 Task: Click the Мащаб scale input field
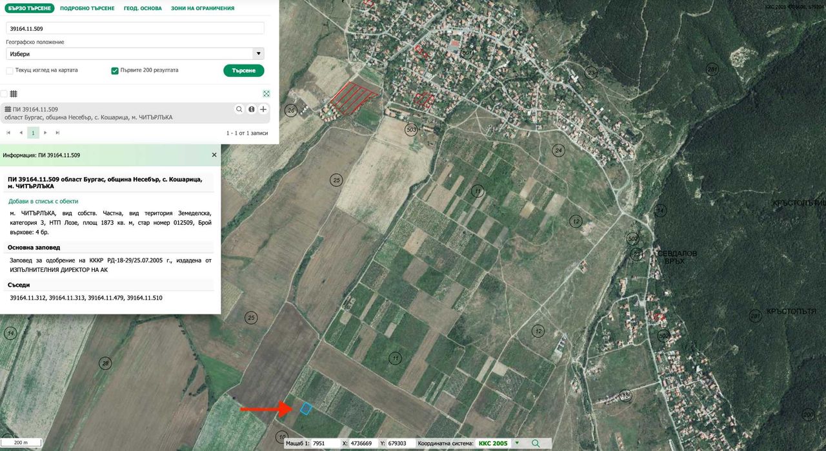(x=323, y=443)
